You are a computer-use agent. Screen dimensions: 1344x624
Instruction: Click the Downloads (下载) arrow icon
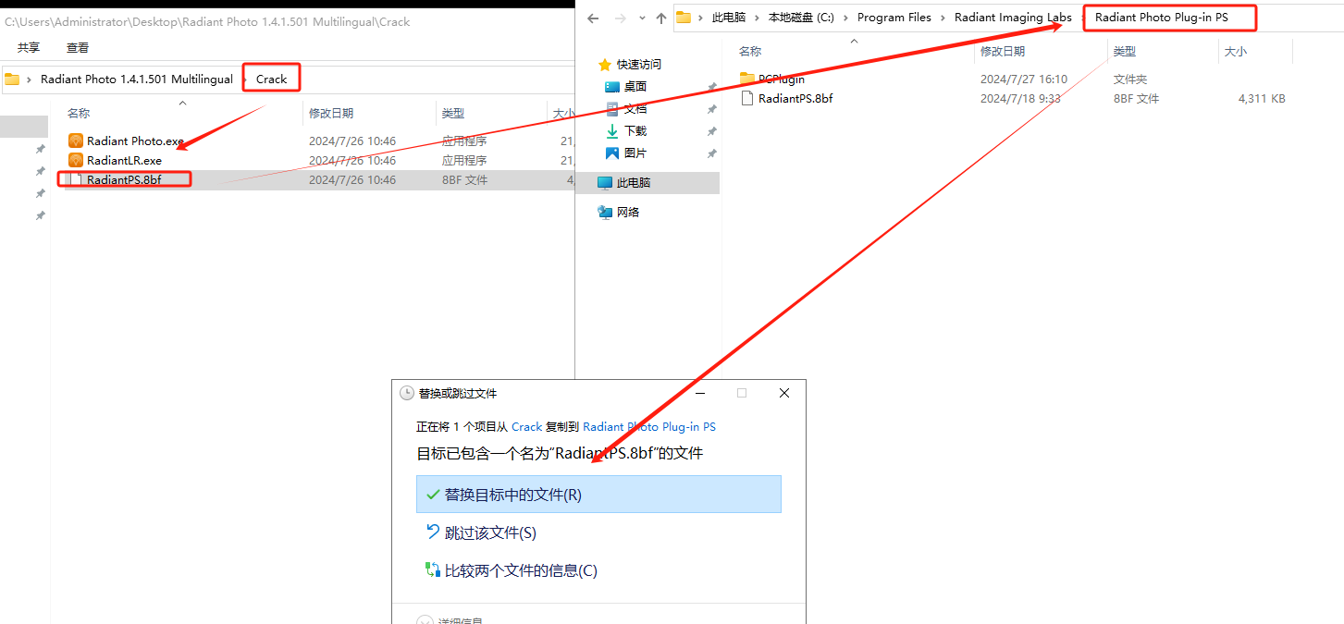coord(612,131)
